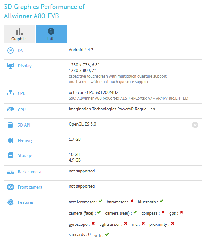Click the Features label

tap(26, 202)
